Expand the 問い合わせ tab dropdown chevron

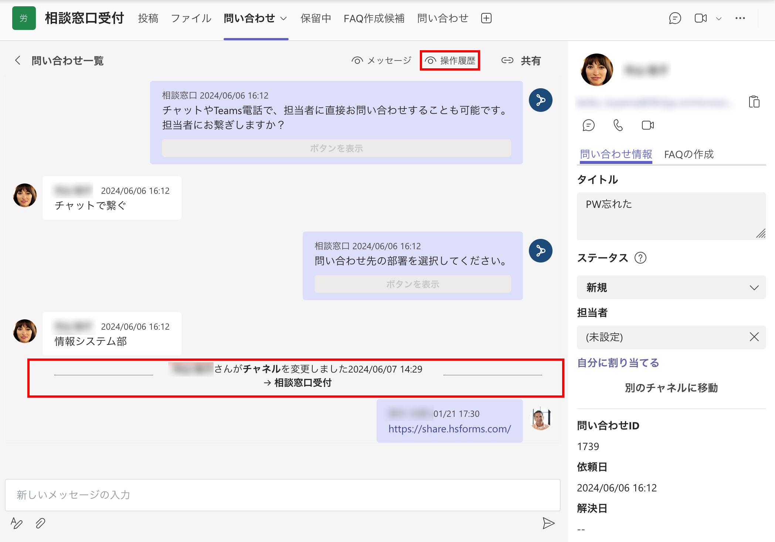283,18
